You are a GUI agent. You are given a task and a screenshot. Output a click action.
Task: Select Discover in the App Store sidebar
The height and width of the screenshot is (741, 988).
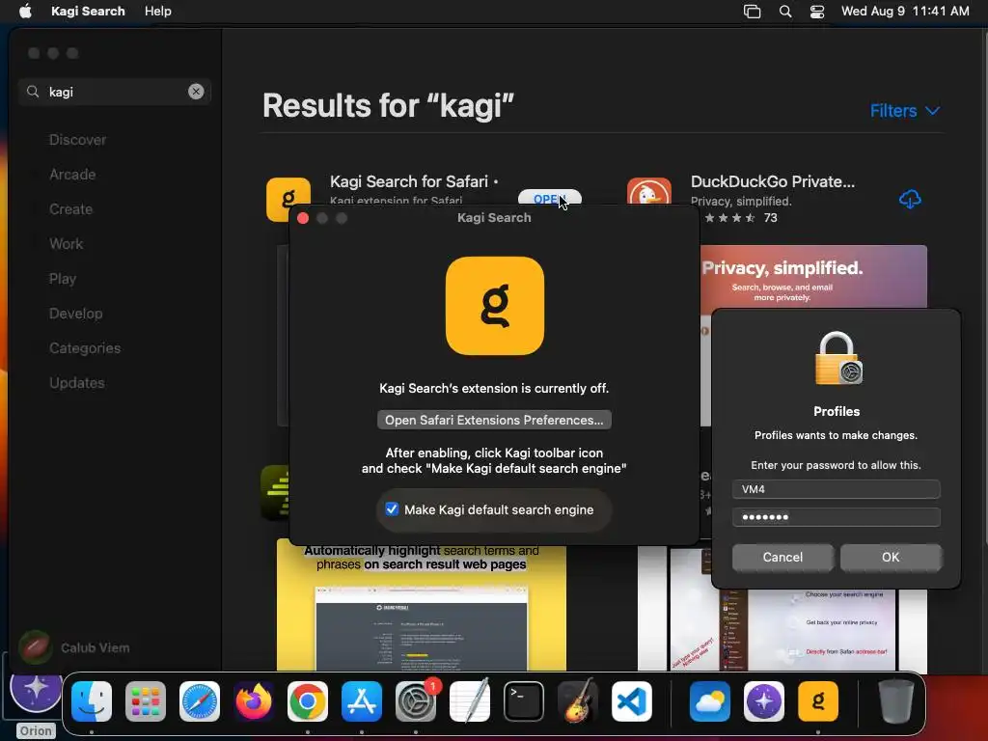coord(77,140)
